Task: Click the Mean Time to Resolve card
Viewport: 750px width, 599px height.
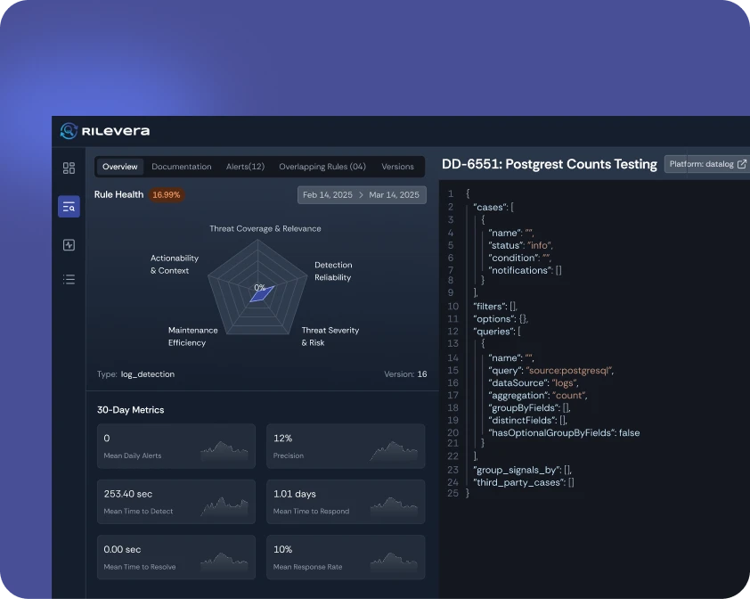Action: point(176,557)
